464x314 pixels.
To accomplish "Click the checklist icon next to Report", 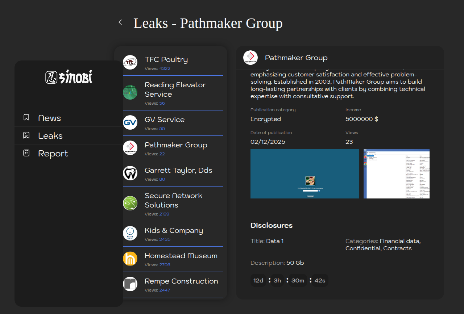I will click(26, 153).
